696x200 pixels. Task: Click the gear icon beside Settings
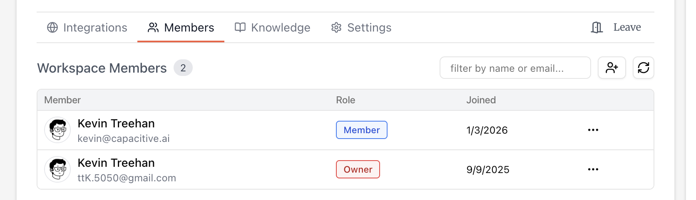pyautogui.click(x=336, y=27)
